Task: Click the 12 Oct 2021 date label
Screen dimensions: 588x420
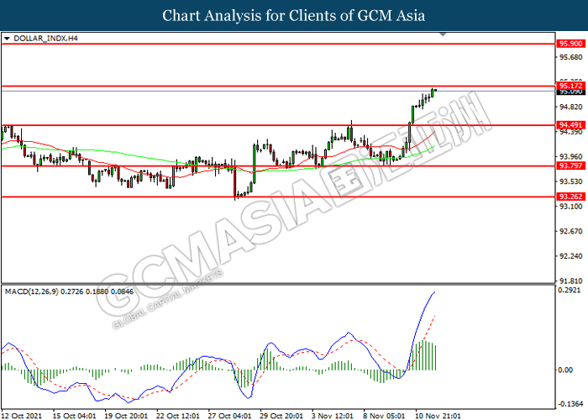Action: 22,416
